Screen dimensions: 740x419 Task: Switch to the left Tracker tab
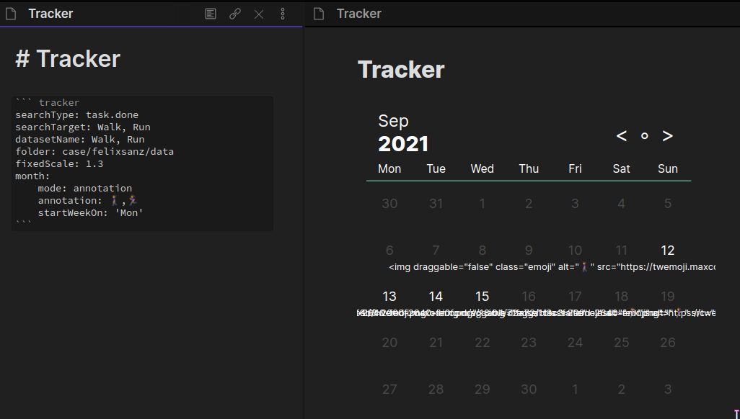tap(50, 14)
